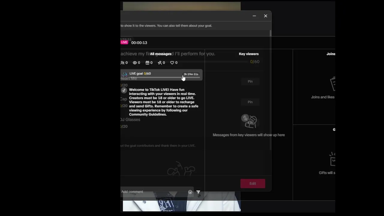The image size is (384, 216).
Task: Click the key viewers dollar illustration
Action: (x=249, y=121)
